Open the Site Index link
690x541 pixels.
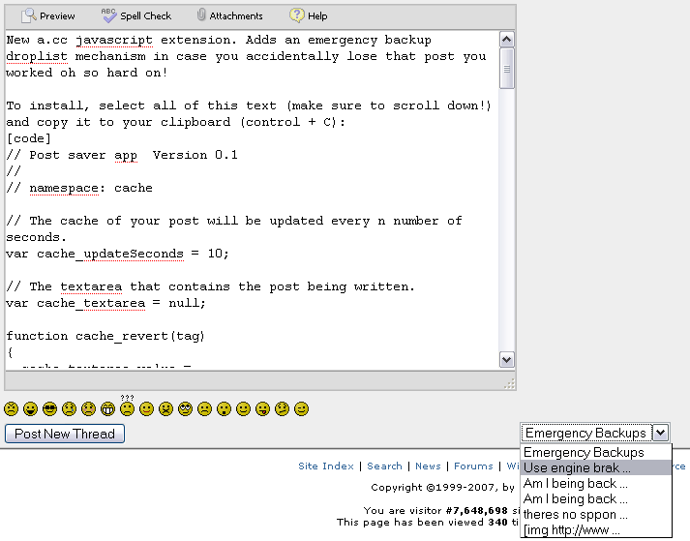326,466
